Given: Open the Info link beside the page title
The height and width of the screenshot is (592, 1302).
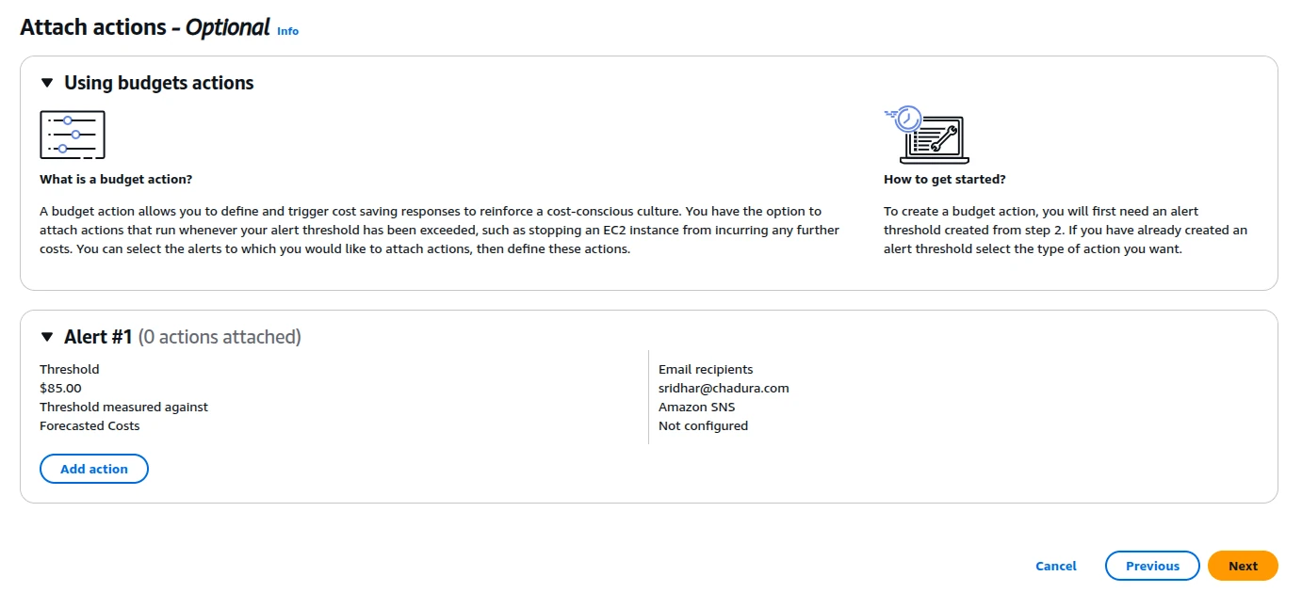Looking at the screenshot, I should (287, 31).
